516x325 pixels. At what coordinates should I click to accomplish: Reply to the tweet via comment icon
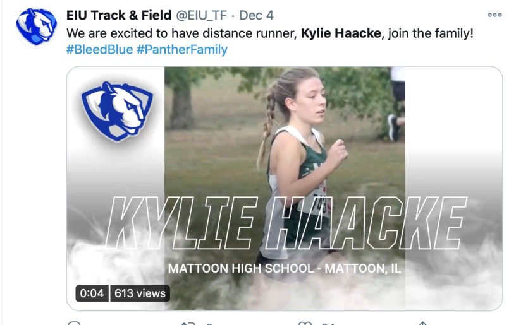coord(74,323)
